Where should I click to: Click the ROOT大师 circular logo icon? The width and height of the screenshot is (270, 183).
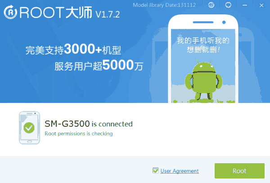pos(10,12)
